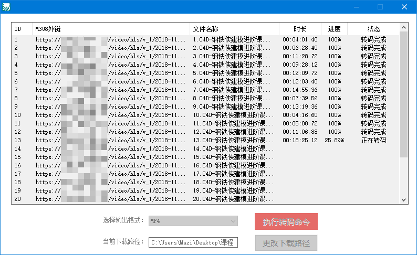Click the scroll up arrow of list
Image resolution: width=417 pixels, height=255 pixels.
point(404,27)
